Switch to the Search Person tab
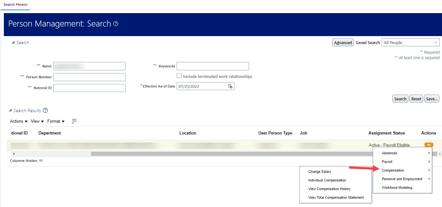Viewport: 442px width, 207px height. point(15,4)
